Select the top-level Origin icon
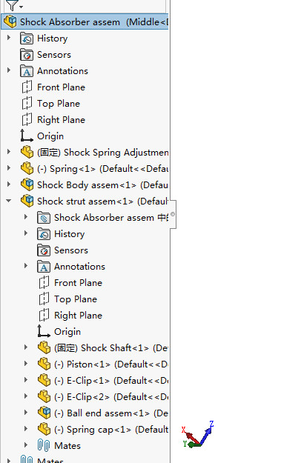This screenshot has height=463, width=281. click(27, 136)
